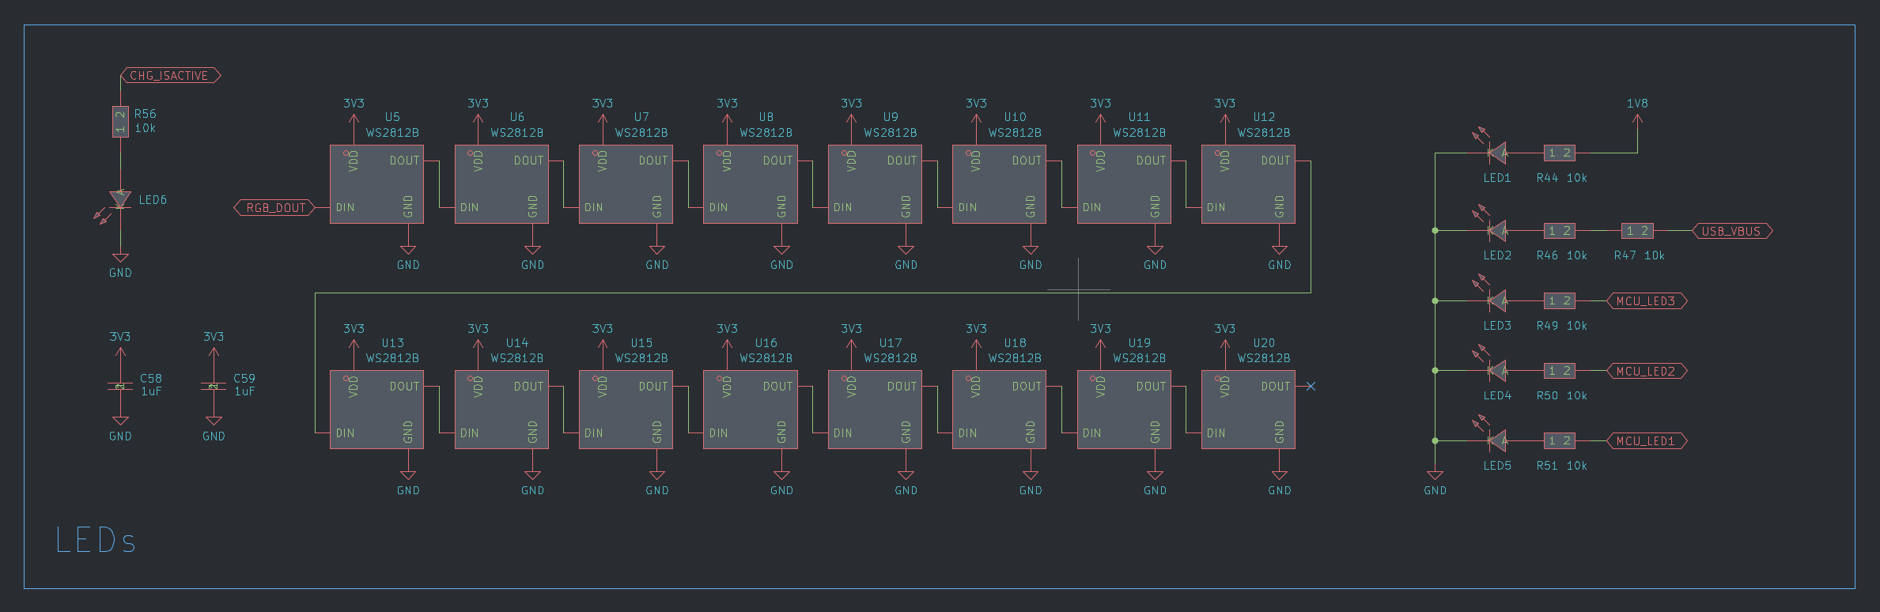Select the LED2 diode symbol

(x=1496, y=231)
